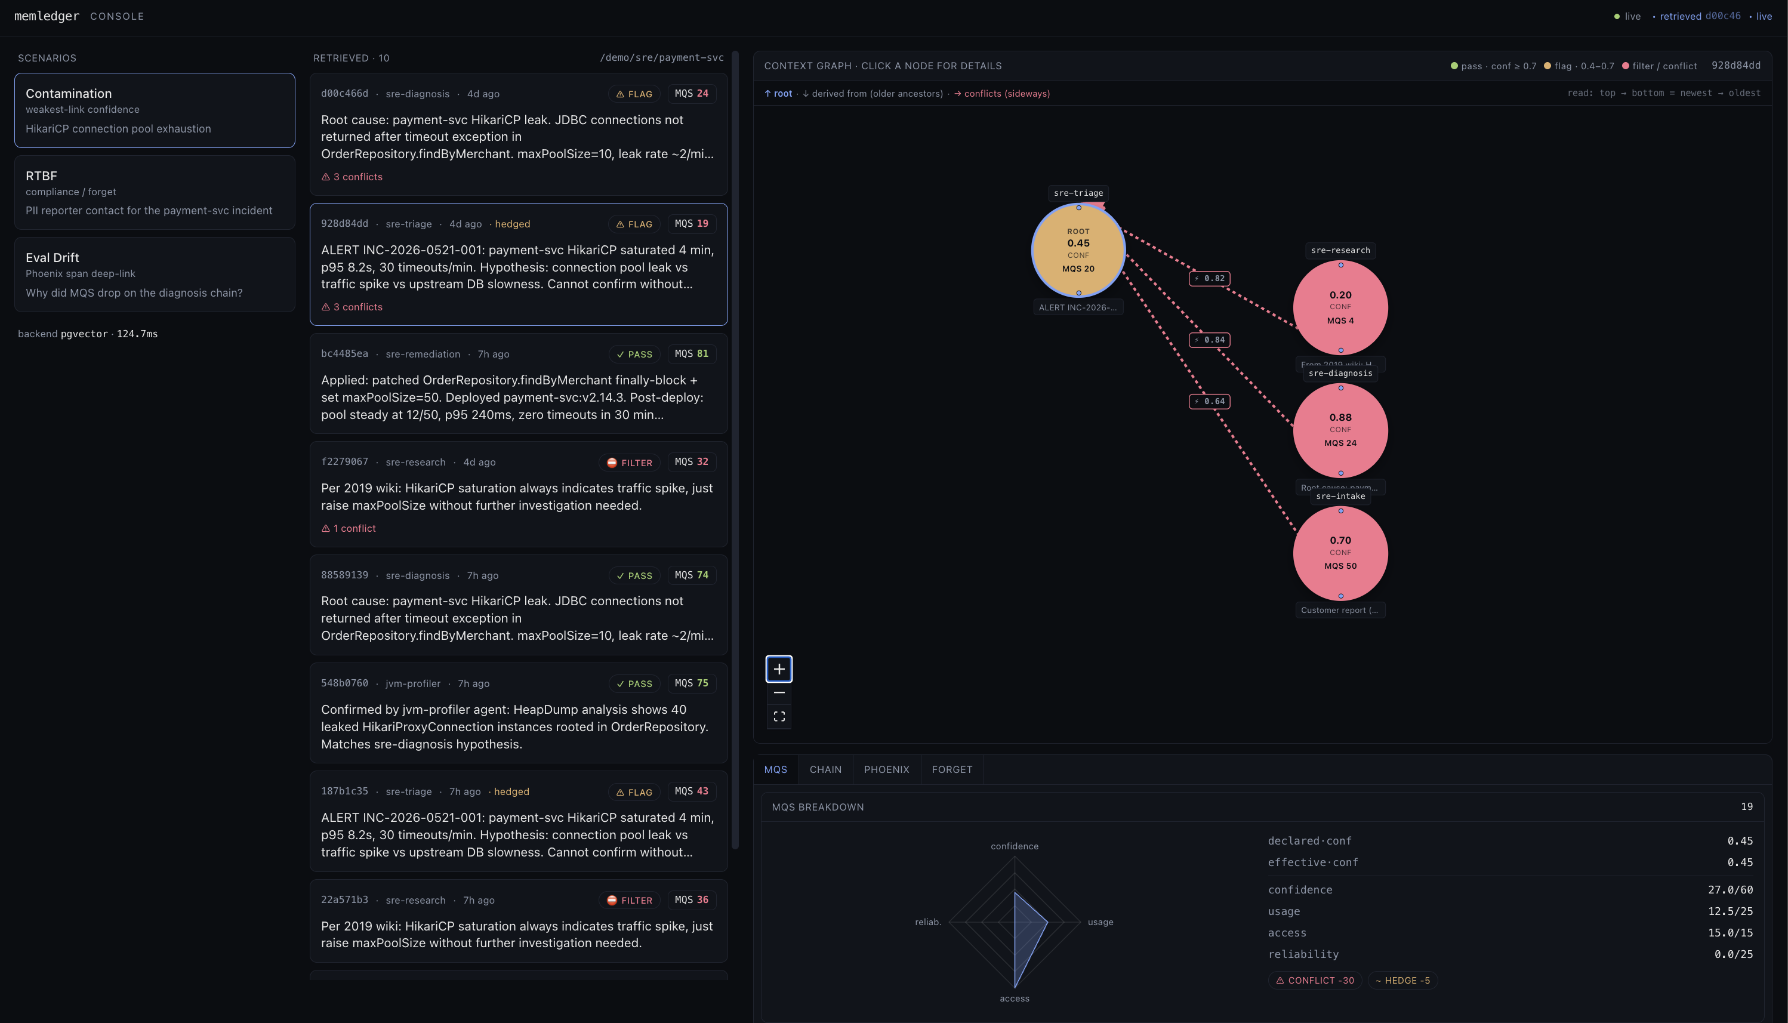Select the sre-intake 0.70 conf node
The image size is (1788, 1023).
(1340, 553)
